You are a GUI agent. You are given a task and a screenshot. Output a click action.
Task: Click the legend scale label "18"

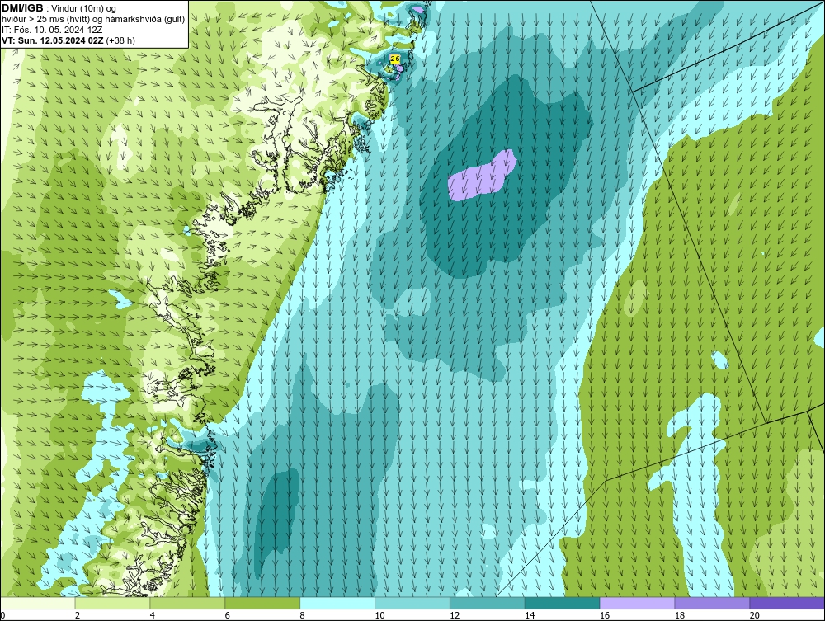click(679, 615)
